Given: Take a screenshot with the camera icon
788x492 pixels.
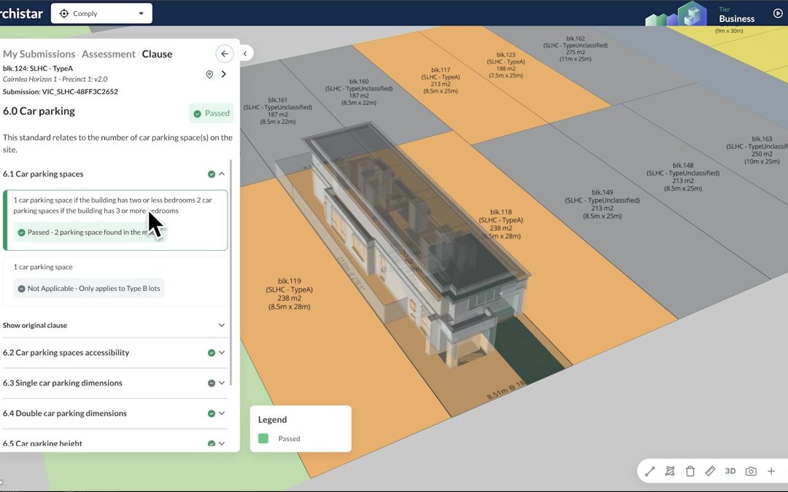Looking at the screenshot, I should (750, 471).
